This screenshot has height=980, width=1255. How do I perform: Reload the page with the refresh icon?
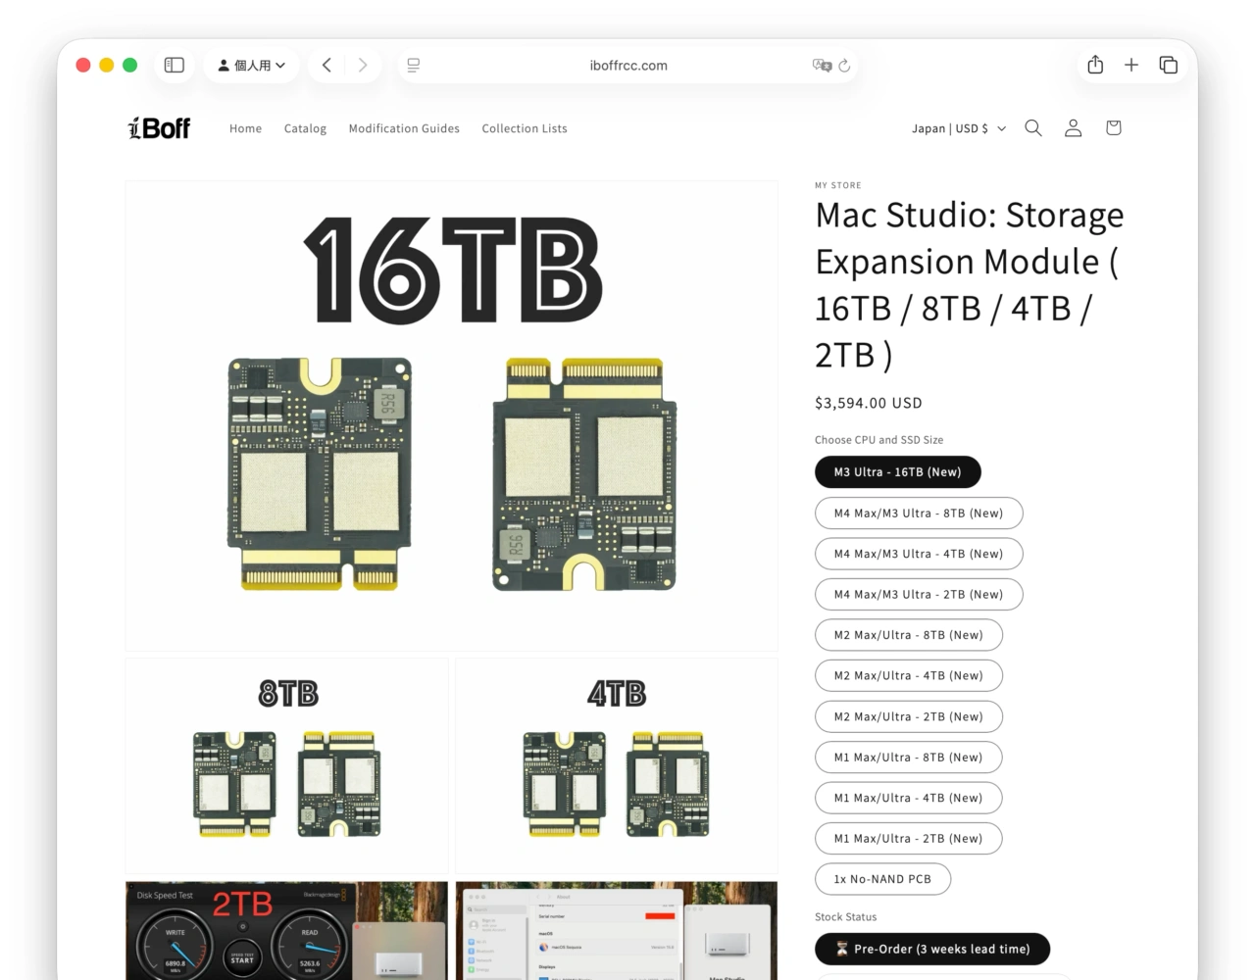[845, 65]
